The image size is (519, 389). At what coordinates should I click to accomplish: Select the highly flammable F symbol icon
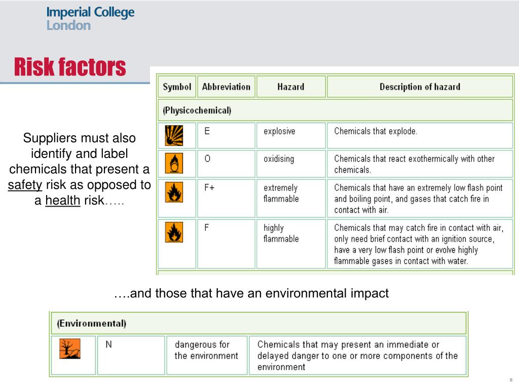(x=174, y=232)
